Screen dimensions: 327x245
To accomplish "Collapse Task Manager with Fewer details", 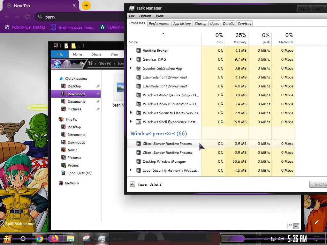I will pos(146,184).
